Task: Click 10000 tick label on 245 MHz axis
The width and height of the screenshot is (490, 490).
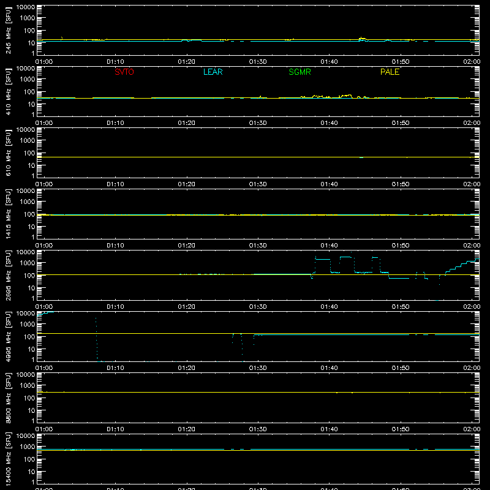Action: tap(26, 7)
